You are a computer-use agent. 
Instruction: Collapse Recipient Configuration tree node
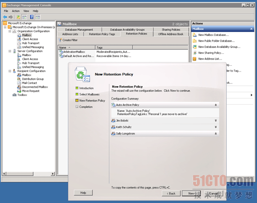pos(10,71)
